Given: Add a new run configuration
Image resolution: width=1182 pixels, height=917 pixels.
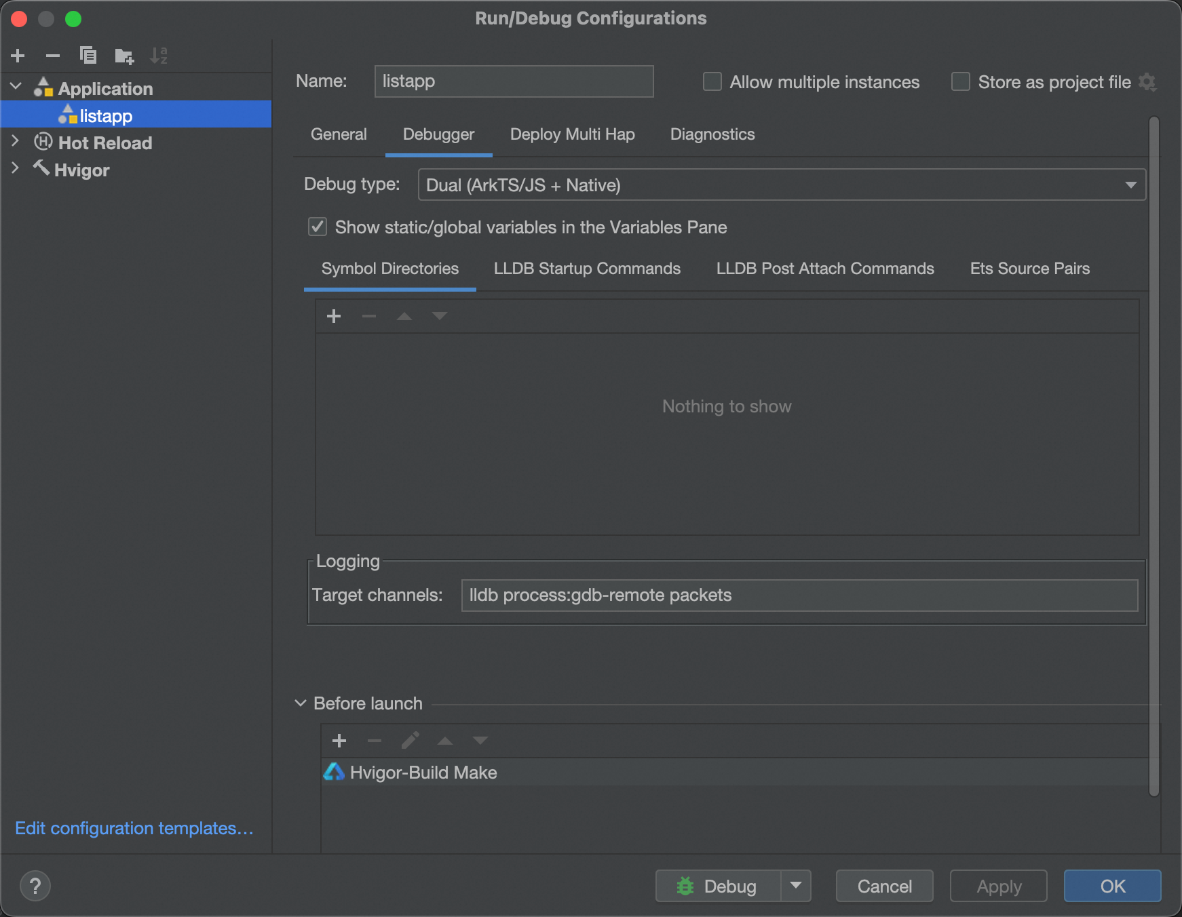Looking at the screenshot, I should tap(18, 56).
